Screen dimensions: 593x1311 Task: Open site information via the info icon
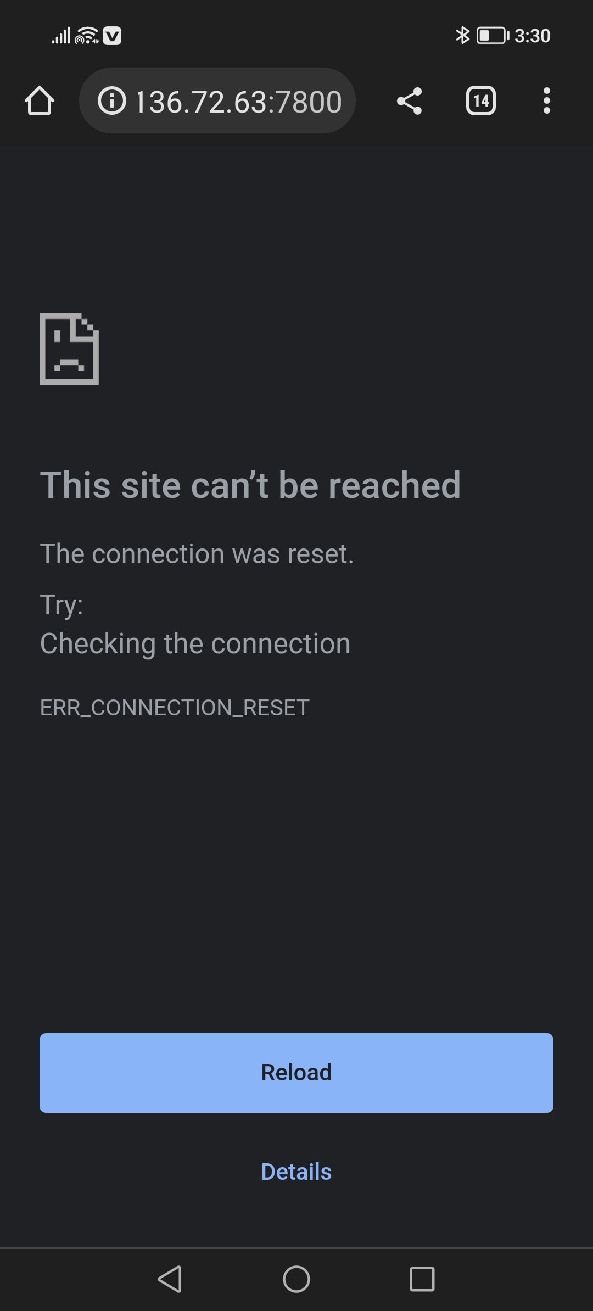coord(111,101)
